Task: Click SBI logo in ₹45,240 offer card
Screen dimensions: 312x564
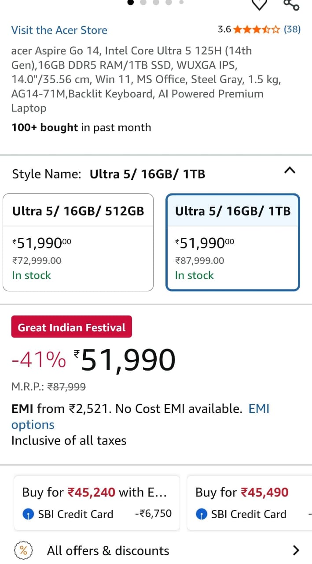Action: [x=29, y=514]
